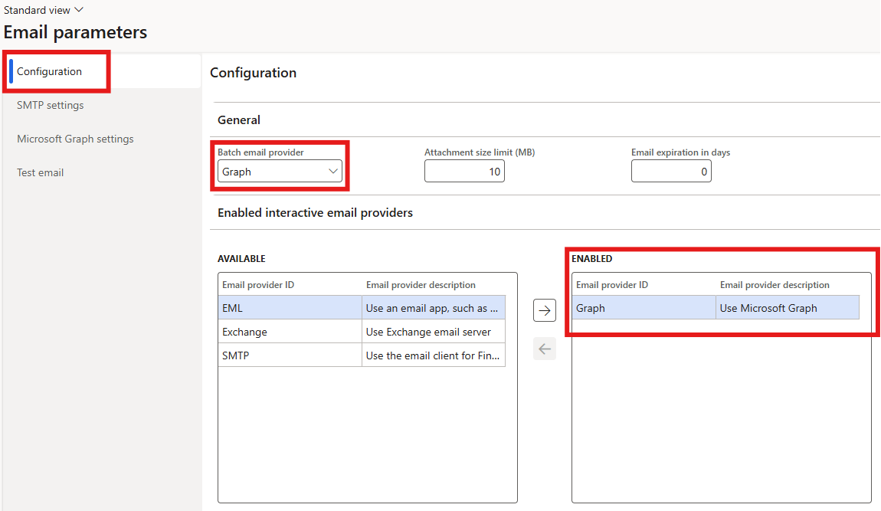Collapse Enabled interactive email providers section

pos(315,212)
